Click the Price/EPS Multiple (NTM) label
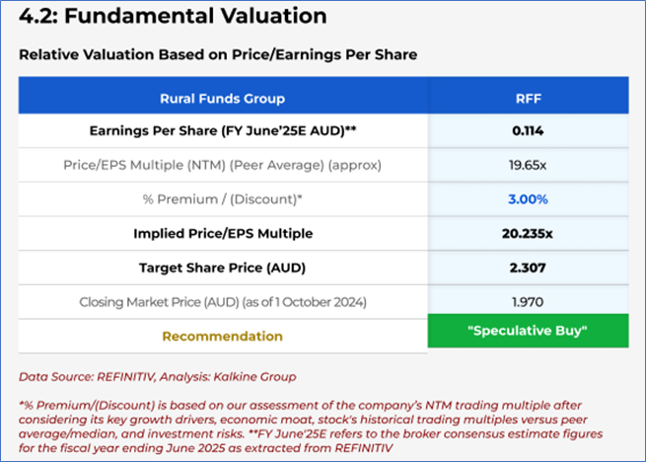The height and width of the screenshot is (462, 646). coord(222,165)
